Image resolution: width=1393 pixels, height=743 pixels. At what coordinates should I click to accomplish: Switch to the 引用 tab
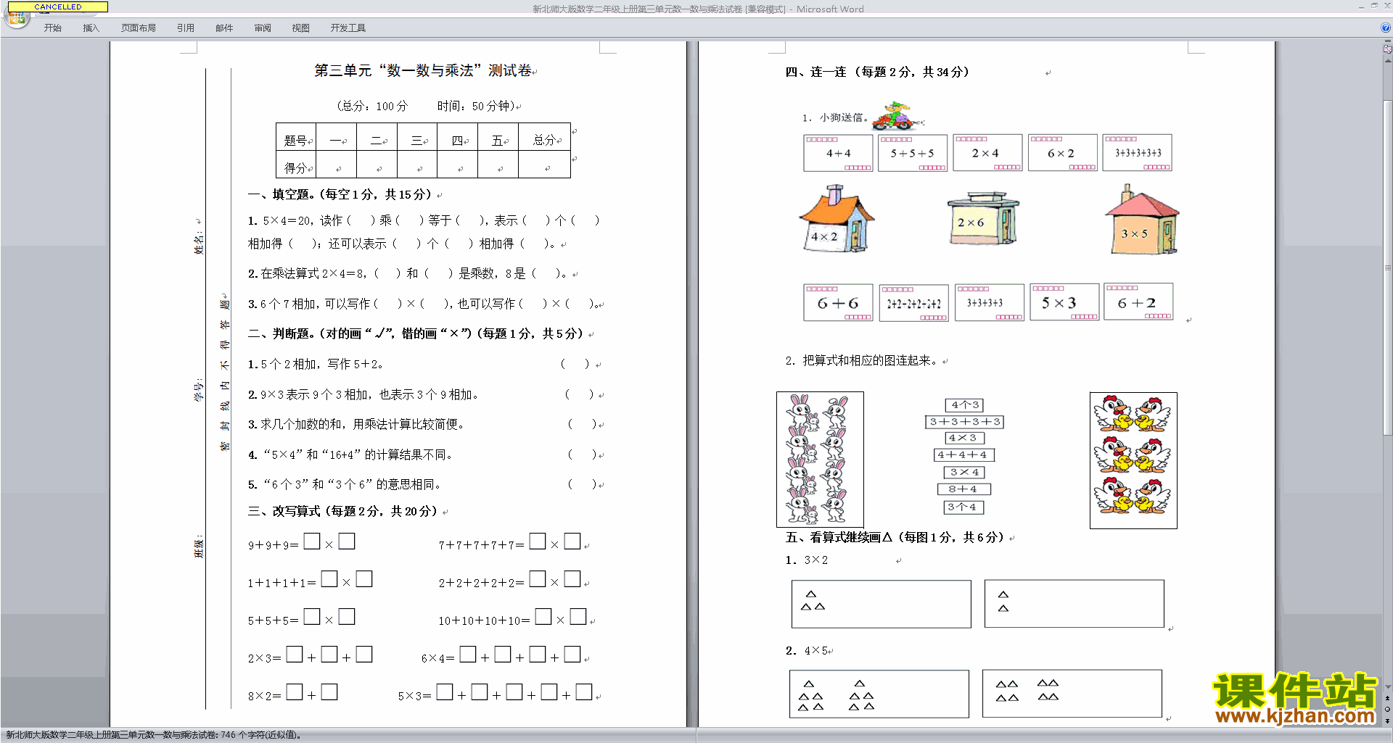[x=186, y=28]
